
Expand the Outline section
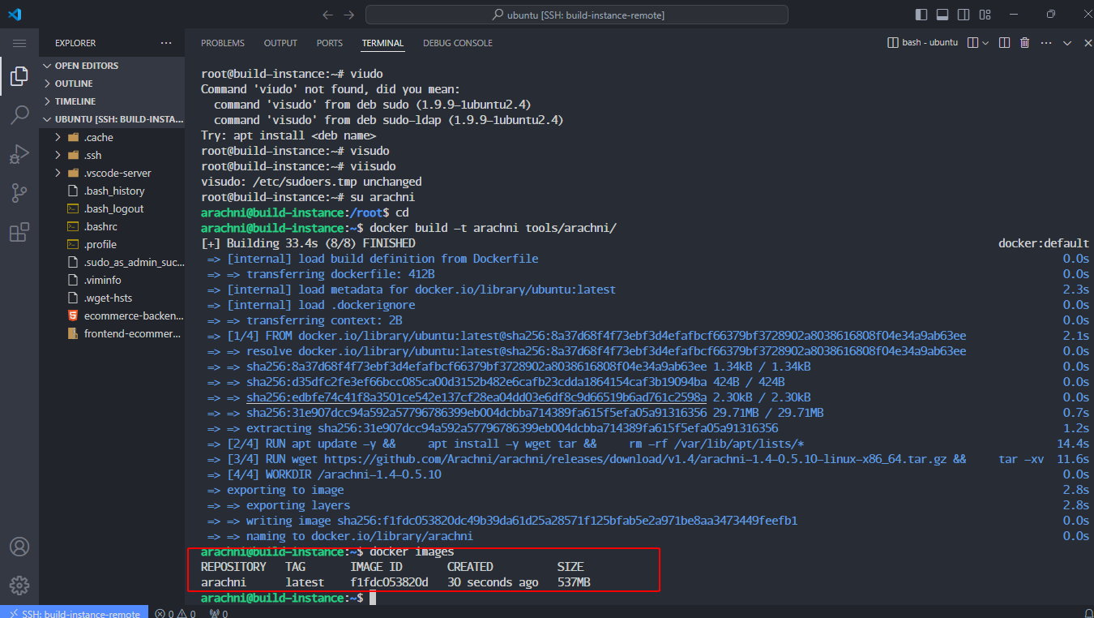pyautogui.click(x=112, y=84)
